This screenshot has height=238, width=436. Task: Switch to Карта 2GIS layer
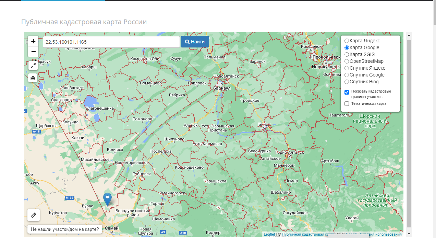click(347, 55)
